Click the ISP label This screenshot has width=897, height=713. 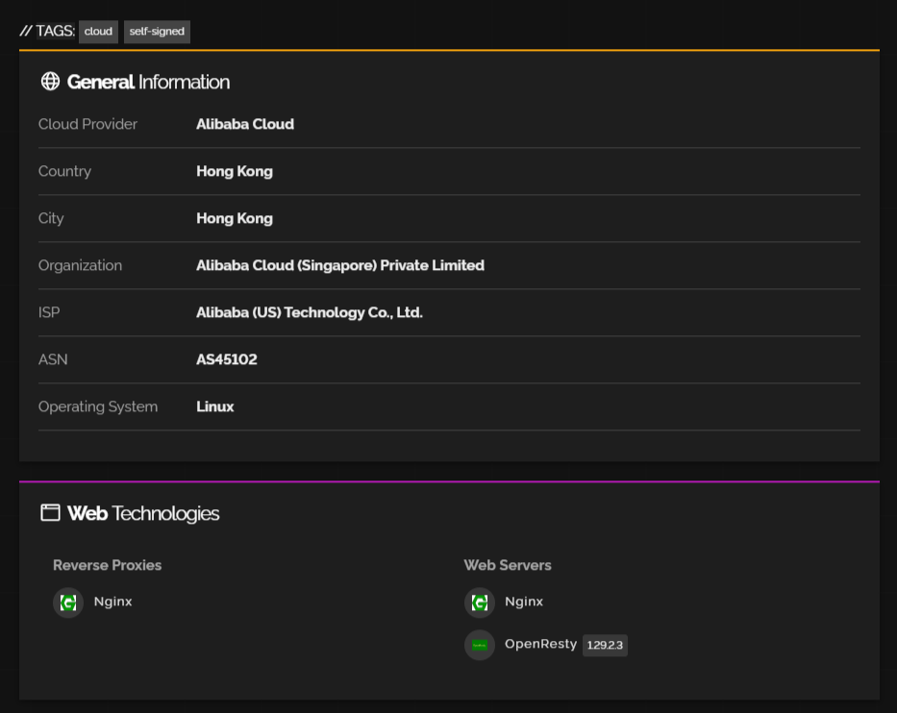click(49, 312)
